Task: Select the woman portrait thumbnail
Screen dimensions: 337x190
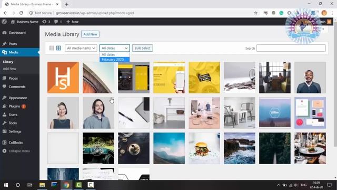Action: tap(63, 113)
